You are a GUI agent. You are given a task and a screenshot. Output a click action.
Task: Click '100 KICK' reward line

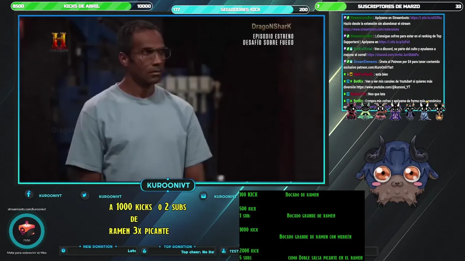click(248, 195)
